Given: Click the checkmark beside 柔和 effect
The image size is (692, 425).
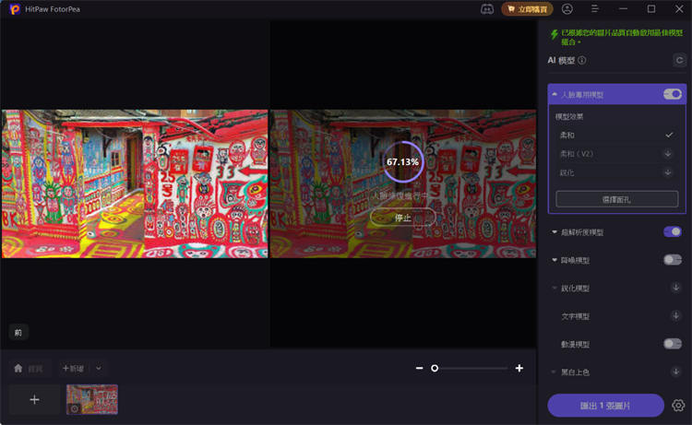Looking at the screenshot, I should [x=669, y=135].
